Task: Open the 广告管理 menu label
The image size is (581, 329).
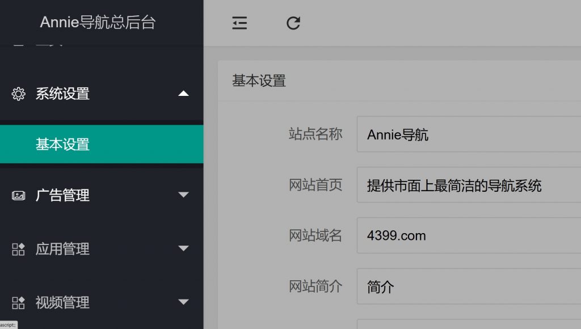Action: coord(62,195)
